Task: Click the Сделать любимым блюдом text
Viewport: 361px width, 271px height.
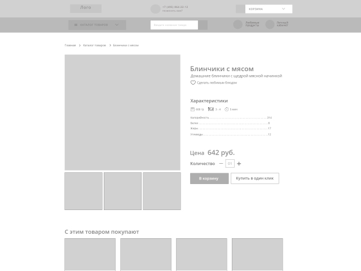Action: pos(217,83)
